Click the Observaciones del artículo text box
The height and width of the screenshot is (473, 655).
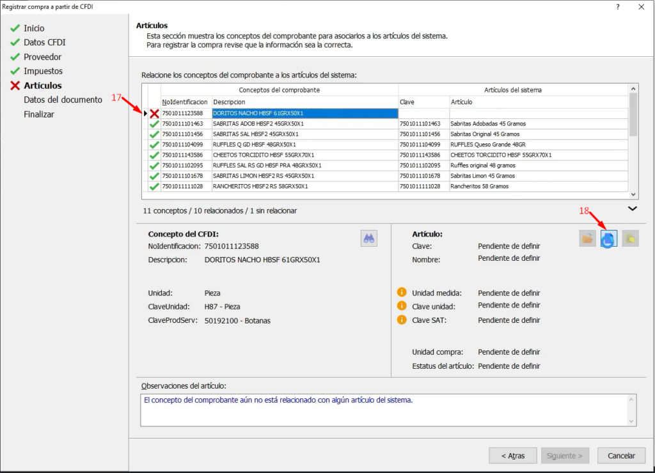(x=384, y=409)
